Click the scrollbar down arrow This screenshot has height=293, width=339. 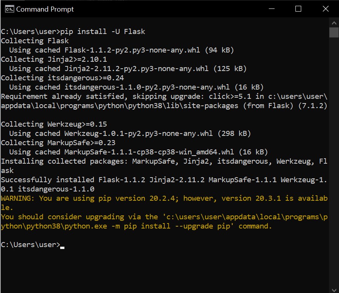click(334, 290)
